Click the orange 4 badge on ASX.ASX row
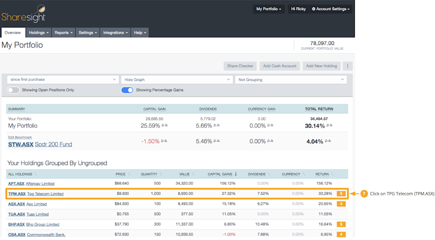 click(x=341, y=204)
